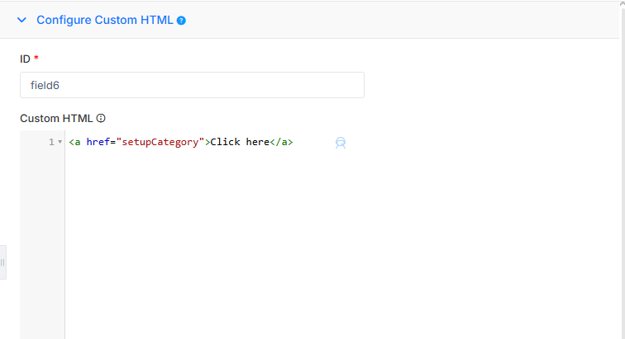
Task: Click the left panel splitter handle
Action: tap(2, 262)
